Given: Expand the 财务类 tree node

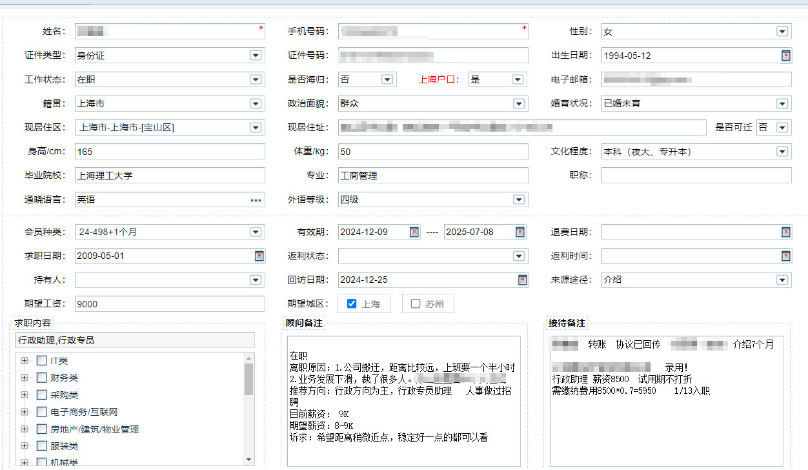Looking at the screenshot, I should click(25, 378).
